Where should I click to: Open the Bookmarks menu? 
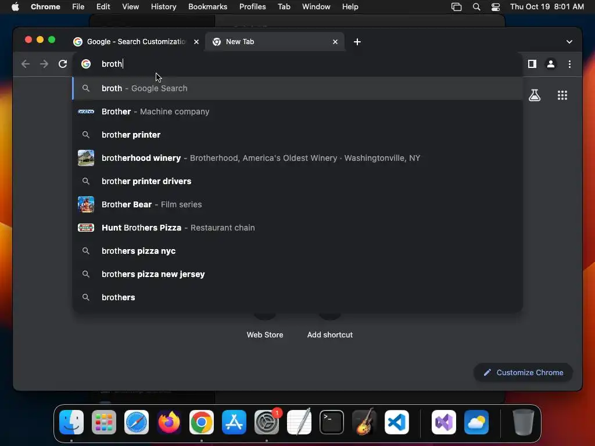(207, 6)
